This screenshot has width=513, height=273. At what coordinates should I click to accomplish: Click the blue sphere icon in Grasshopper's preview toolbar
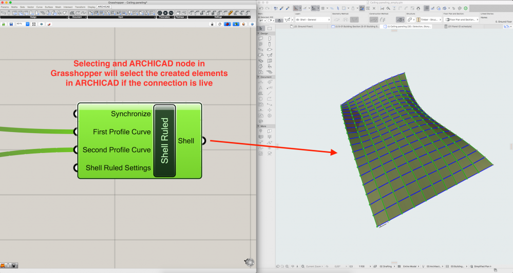click(x=252, y=24)
